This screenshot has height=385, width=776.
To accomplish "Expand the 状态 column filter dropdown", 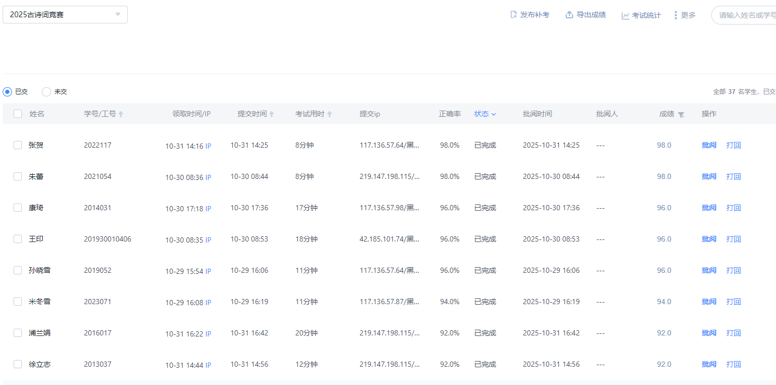I will tap(493, 114).
